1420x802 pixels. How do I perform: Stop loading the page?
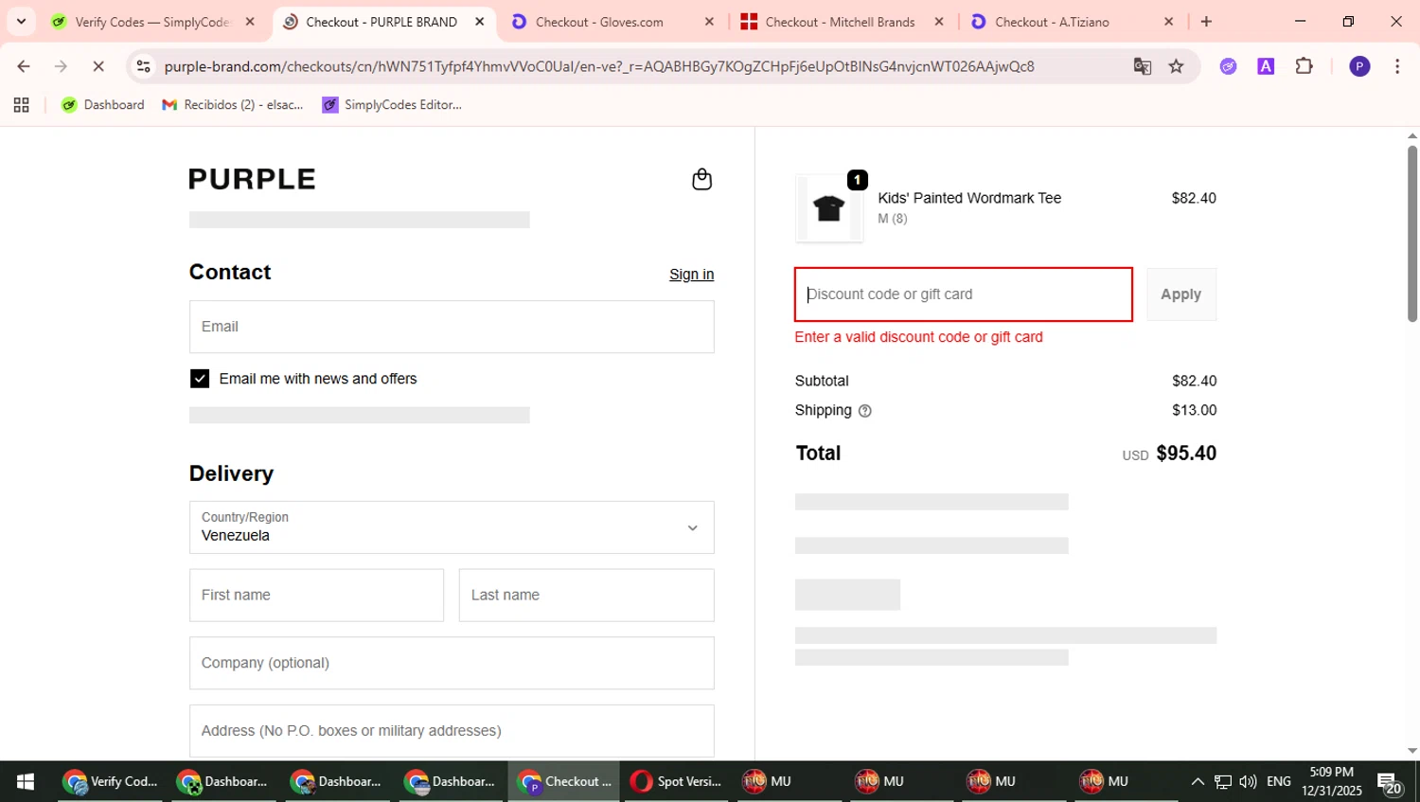click(98, 66)
